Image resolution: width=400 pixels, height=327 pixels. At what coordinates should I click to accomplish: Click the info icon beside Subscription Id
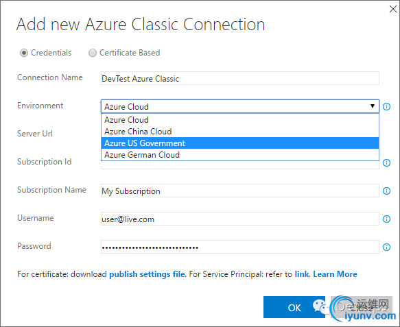coord(386,162)
